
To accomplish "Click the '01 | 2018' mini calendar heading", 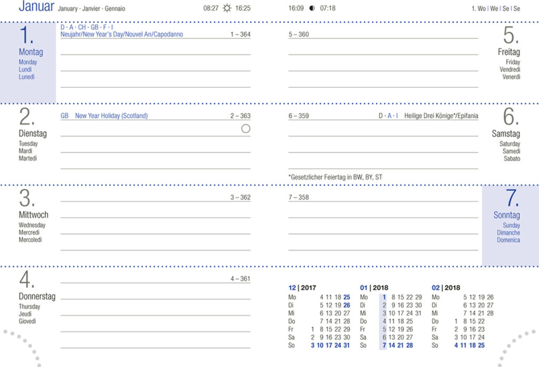I will click(374, 288).
